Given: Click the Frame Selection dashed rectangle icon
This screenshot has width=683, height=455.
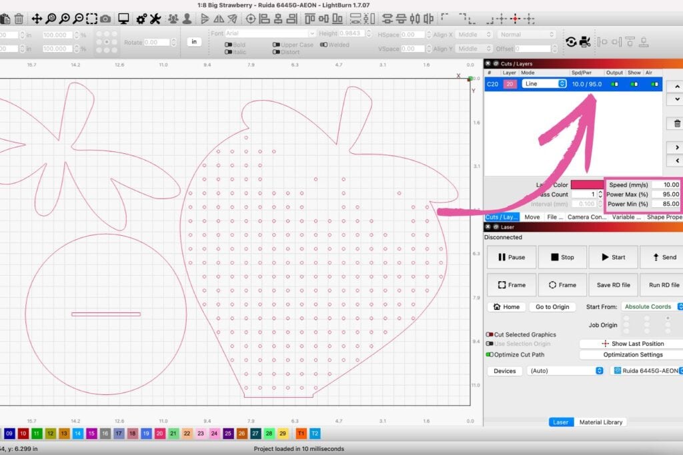Looking at the screenshot, I should 92,19.
